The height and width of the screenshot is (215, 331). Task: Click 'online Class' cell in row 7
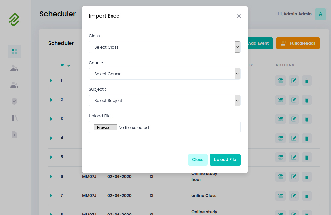click(x=204, y=196)
